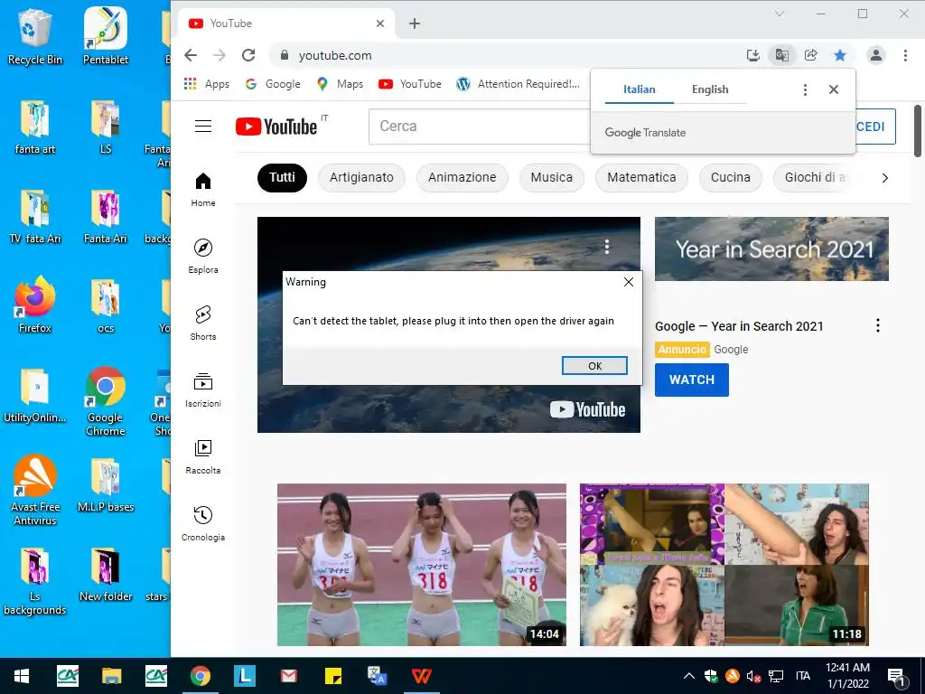Select the Musica filter chip
This screenshot has height=694, width=925.
(552, 178)
